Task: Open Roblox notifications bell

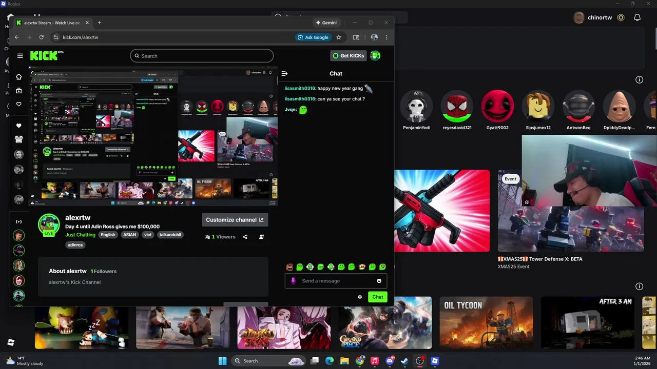Action: click(637, 17)
